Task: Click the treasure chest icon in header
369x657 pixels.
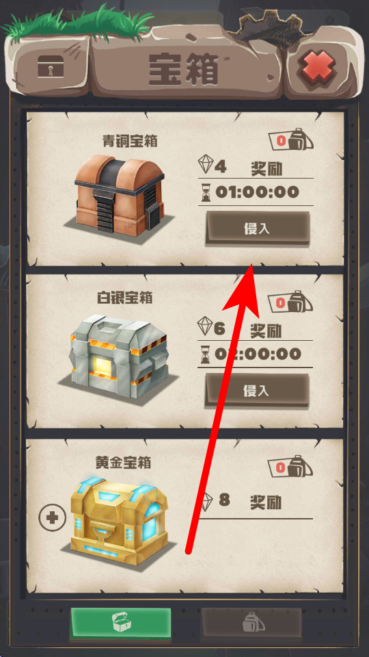Action: [x=51, y=66]
